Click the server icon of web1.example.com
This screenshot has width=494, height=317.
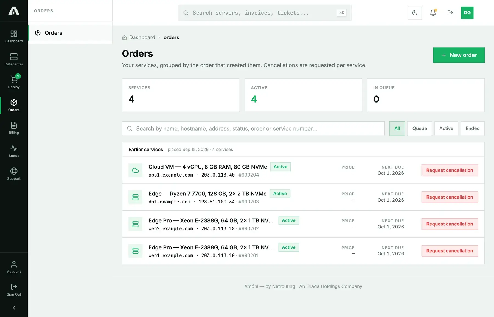coord(135,251)
